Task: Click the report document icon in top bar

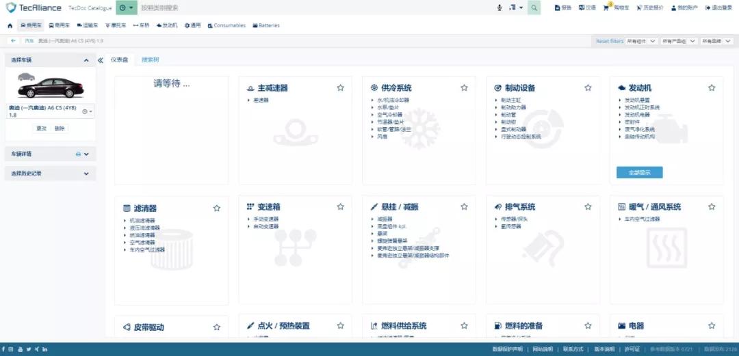Action: (x=558, y=8)
